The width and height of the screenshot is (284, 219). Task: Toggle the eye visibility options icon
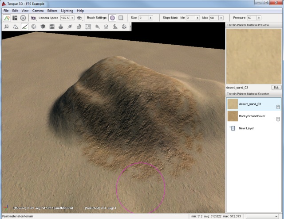79,18
